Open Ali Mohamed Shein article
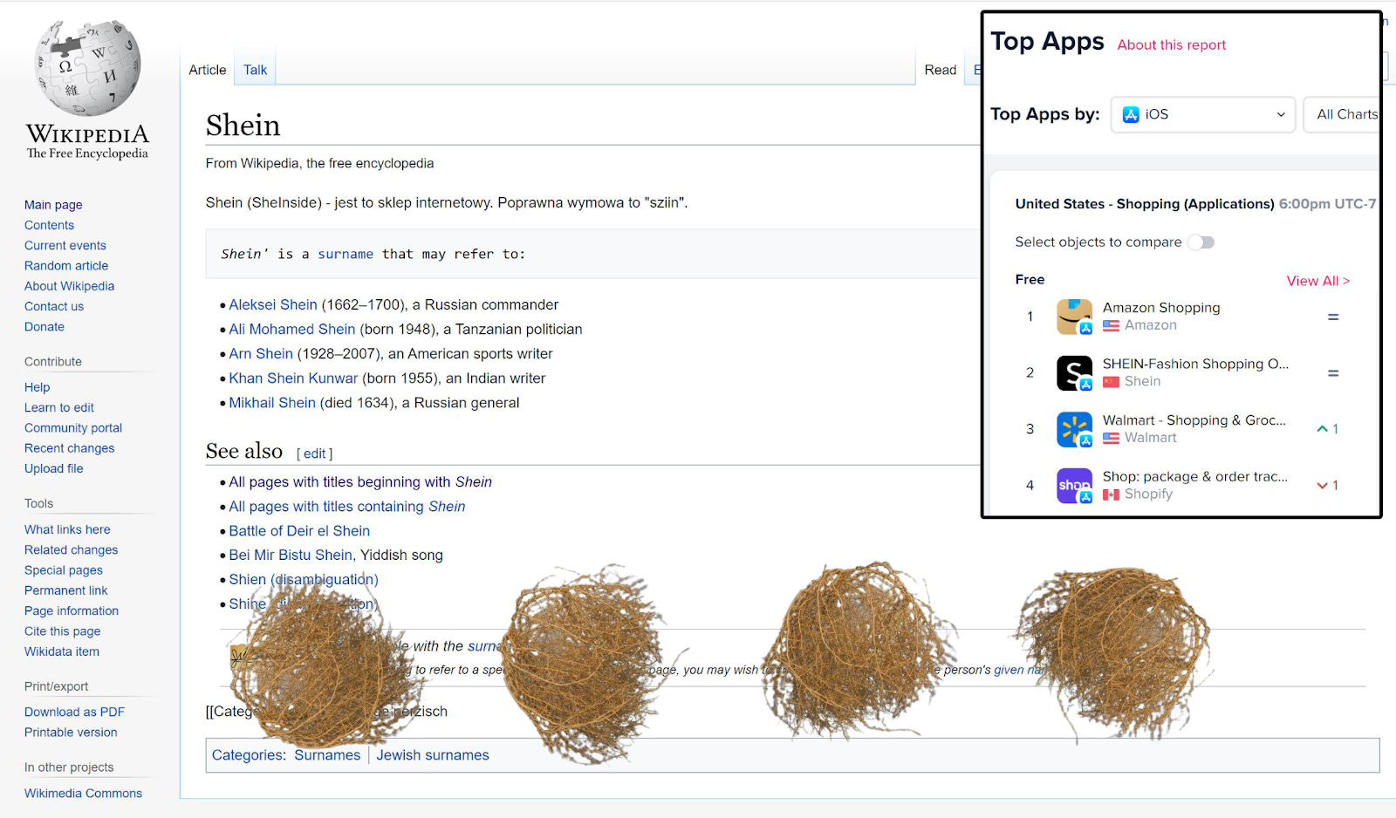 click(292, 329)
